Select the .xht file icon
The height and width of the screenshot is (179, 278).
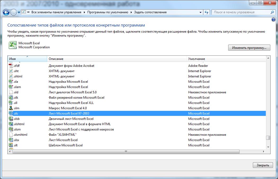click(x=11, y=71)
